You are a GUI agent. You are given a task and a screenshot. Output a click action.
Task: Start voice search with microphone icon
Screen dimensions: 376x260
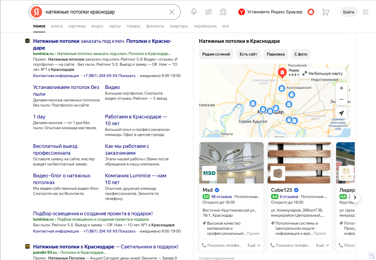click(x=194, y=12)
